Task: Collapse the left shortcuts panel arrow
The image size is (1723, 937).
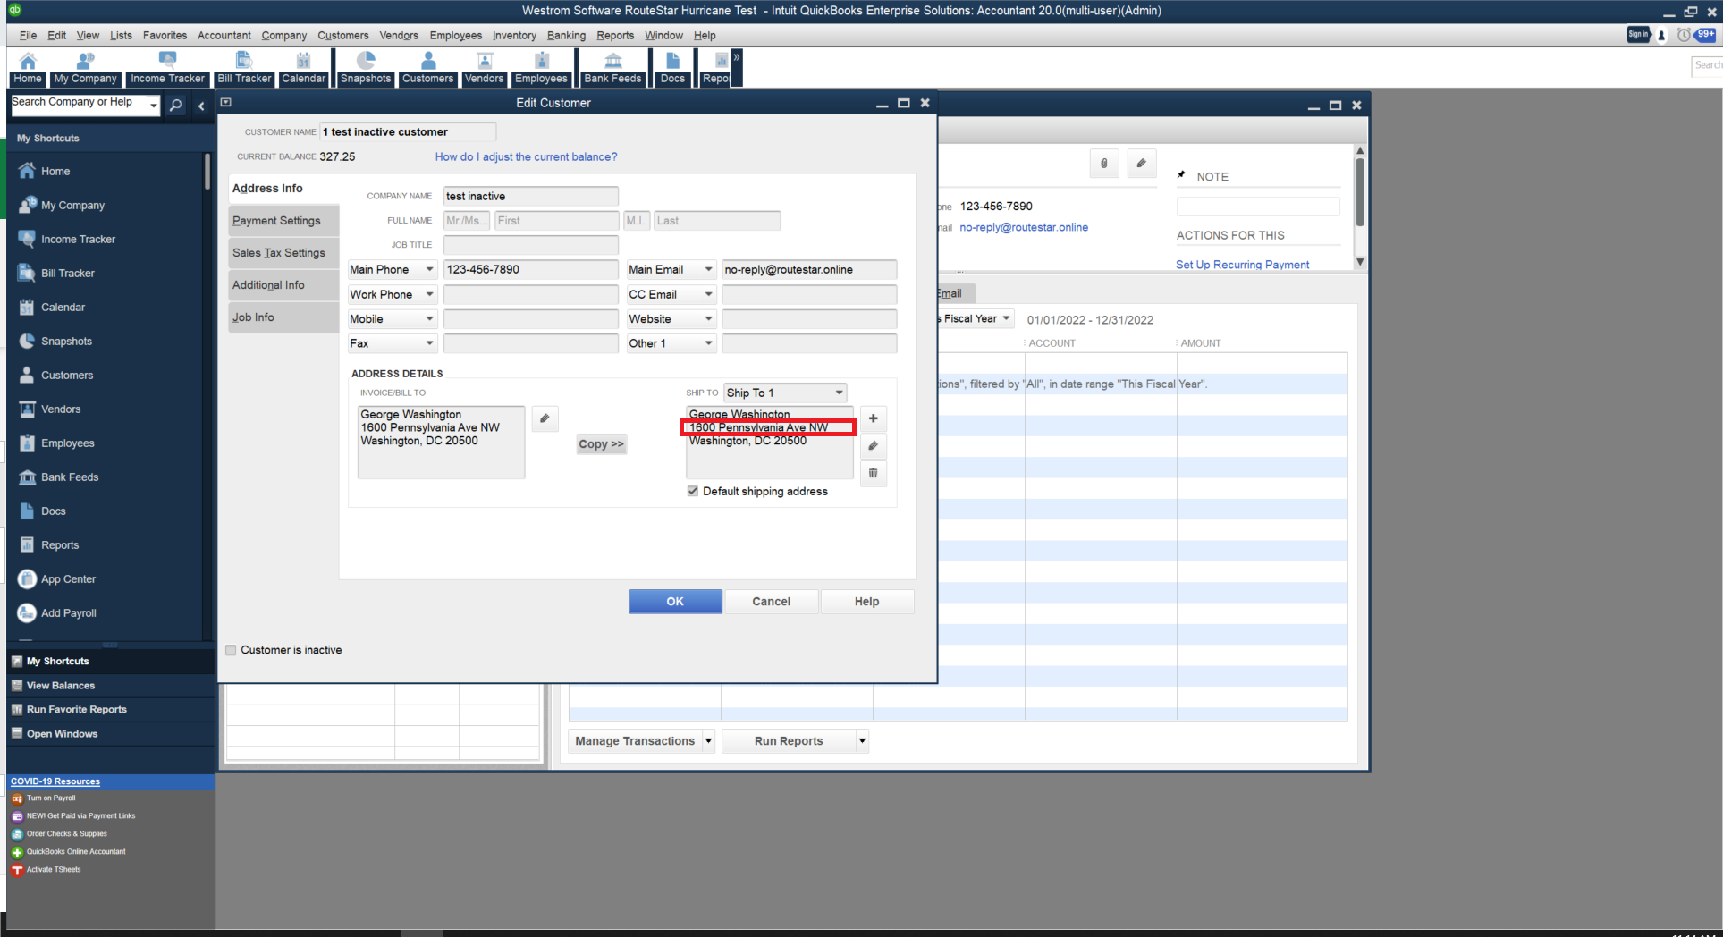Action: pyautogui.click(x=201, y=106)
